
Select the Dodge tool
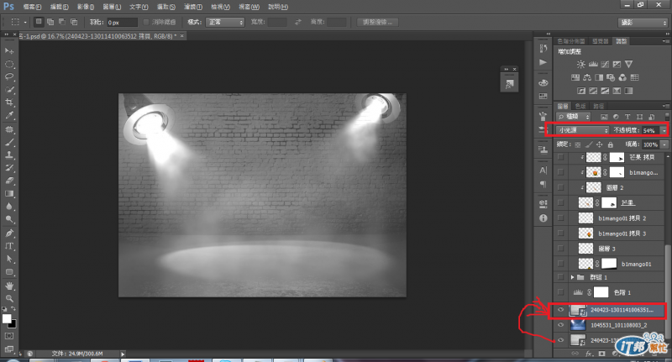[x=9, y=219]
